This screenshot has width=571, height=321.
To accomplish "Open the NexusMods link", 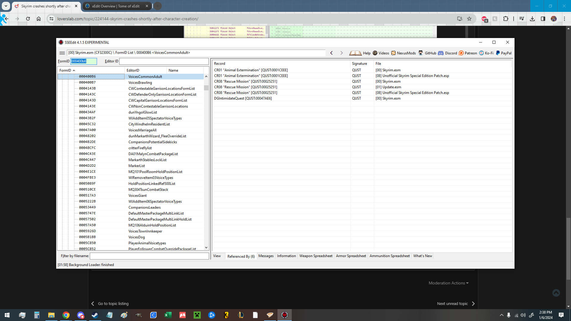I will coord(403,53).
